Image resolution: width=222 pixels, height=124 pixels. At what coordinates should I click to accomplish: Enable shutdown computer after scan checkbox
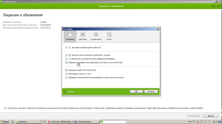click(x=66, y=59)
